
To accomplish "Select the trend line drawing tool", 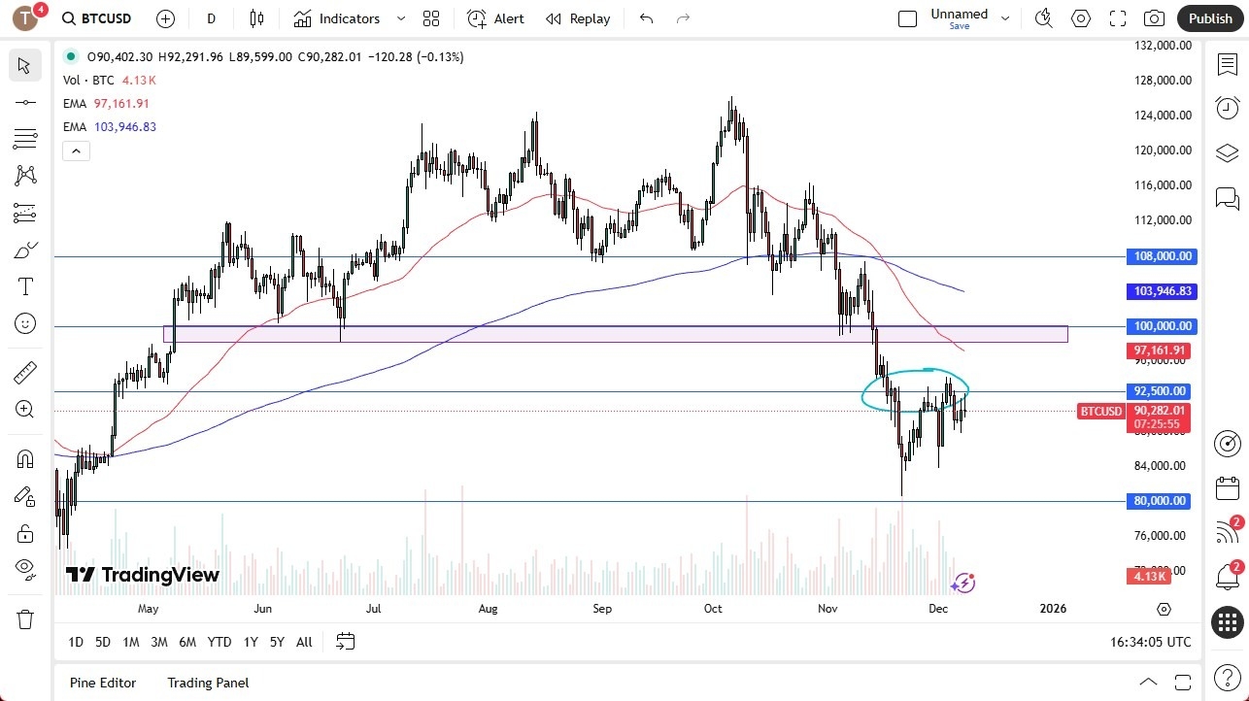I will tap(25, 101).
